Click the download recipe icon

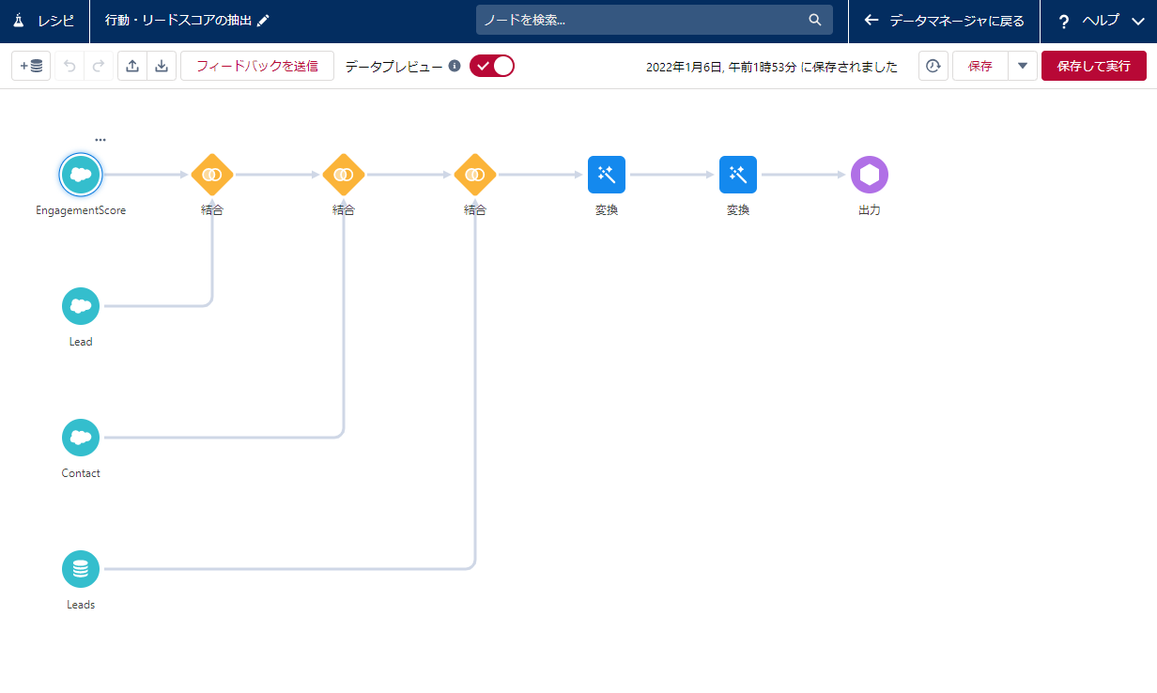(162, 66)
